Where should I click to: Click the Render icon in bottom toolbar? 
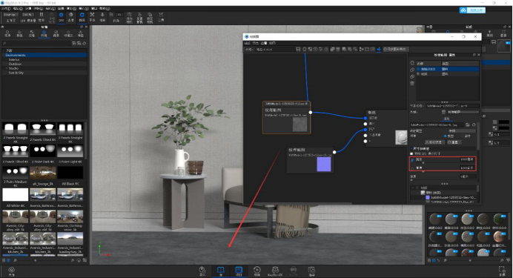tap(311, 270)
